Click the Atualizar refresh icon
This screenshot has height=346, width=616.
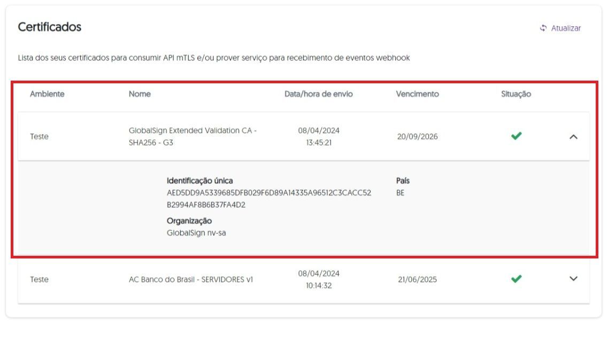pyautogui.click(x=543, y=28)
